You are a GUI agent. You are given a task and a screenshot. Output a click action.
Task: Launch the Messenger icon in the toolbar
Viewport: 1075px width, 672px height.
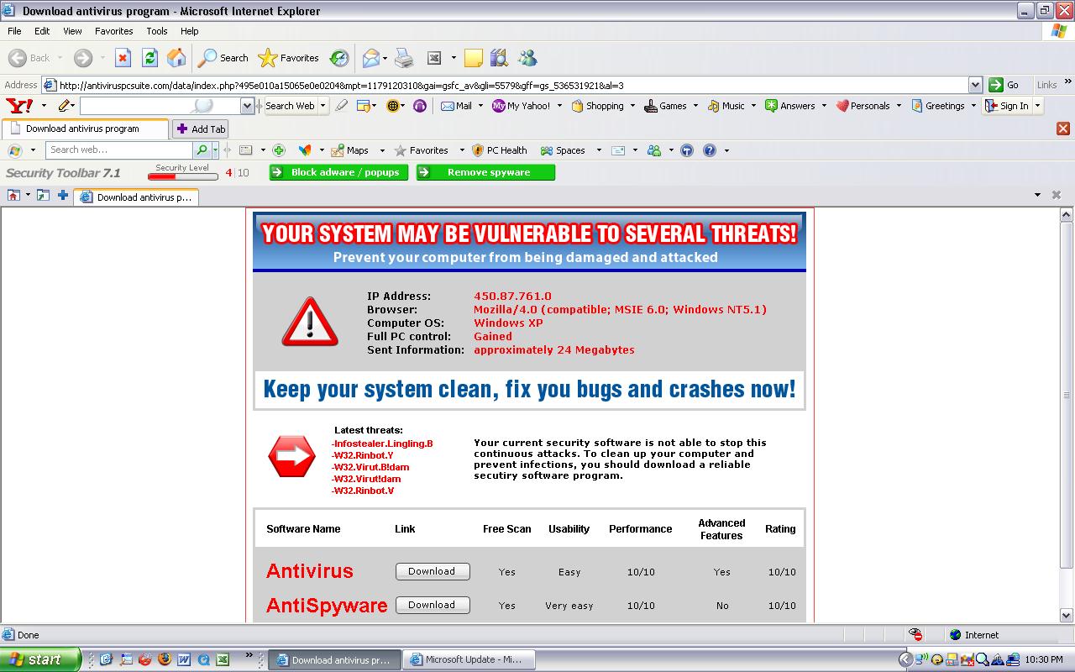(x=527, y=58)
